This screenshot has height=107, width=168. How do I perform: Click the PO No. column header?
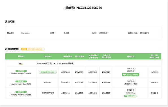[48, 56]
